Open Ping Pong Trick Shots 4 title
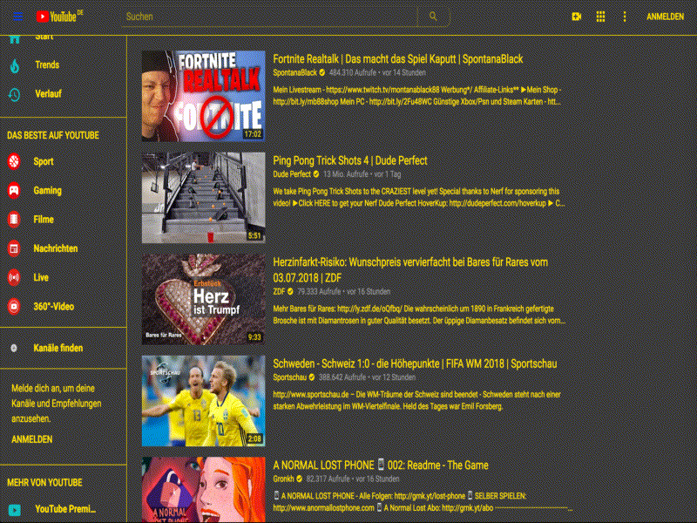Image resolution: width=697 pixels, height=523 pixels. tap(350, 160)
